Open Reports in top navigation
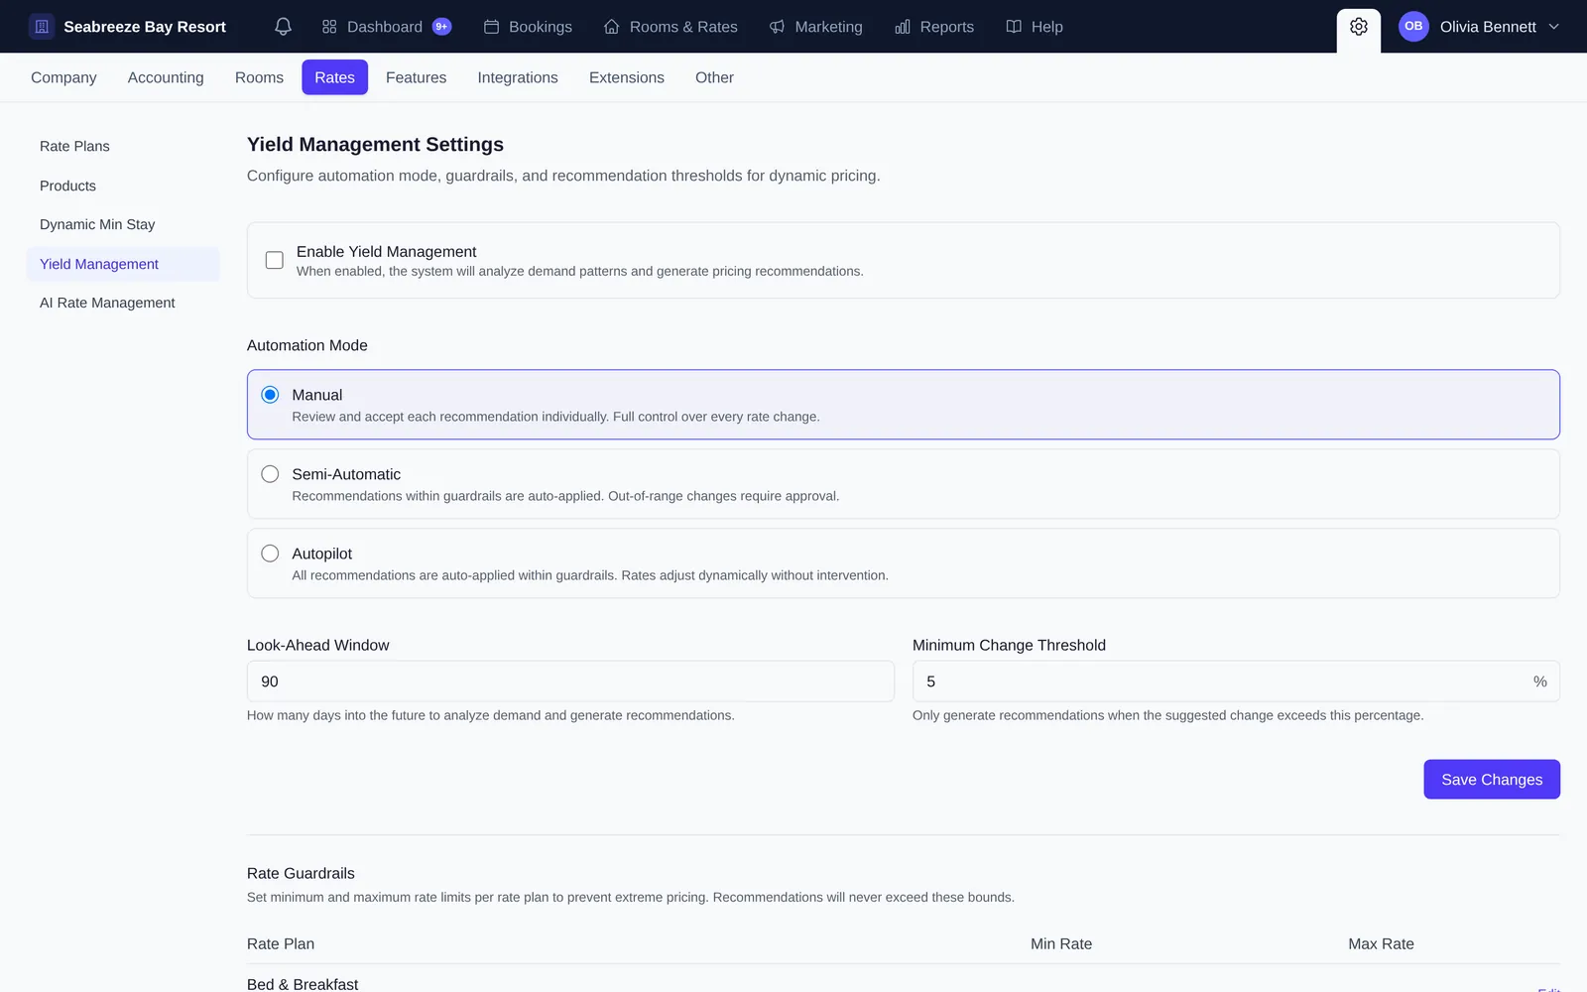 pyautogui.click(x=934, y=27)
